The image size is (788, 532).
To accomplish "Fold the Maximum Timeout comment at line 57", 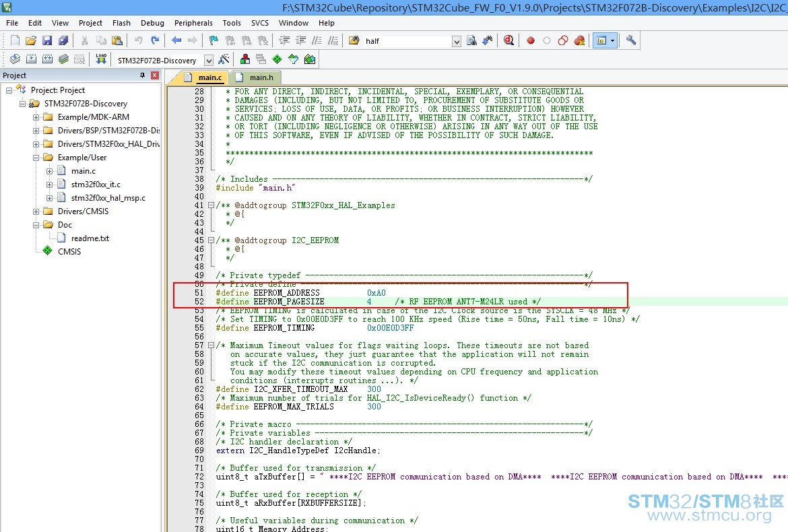I will tap(211, 345).
